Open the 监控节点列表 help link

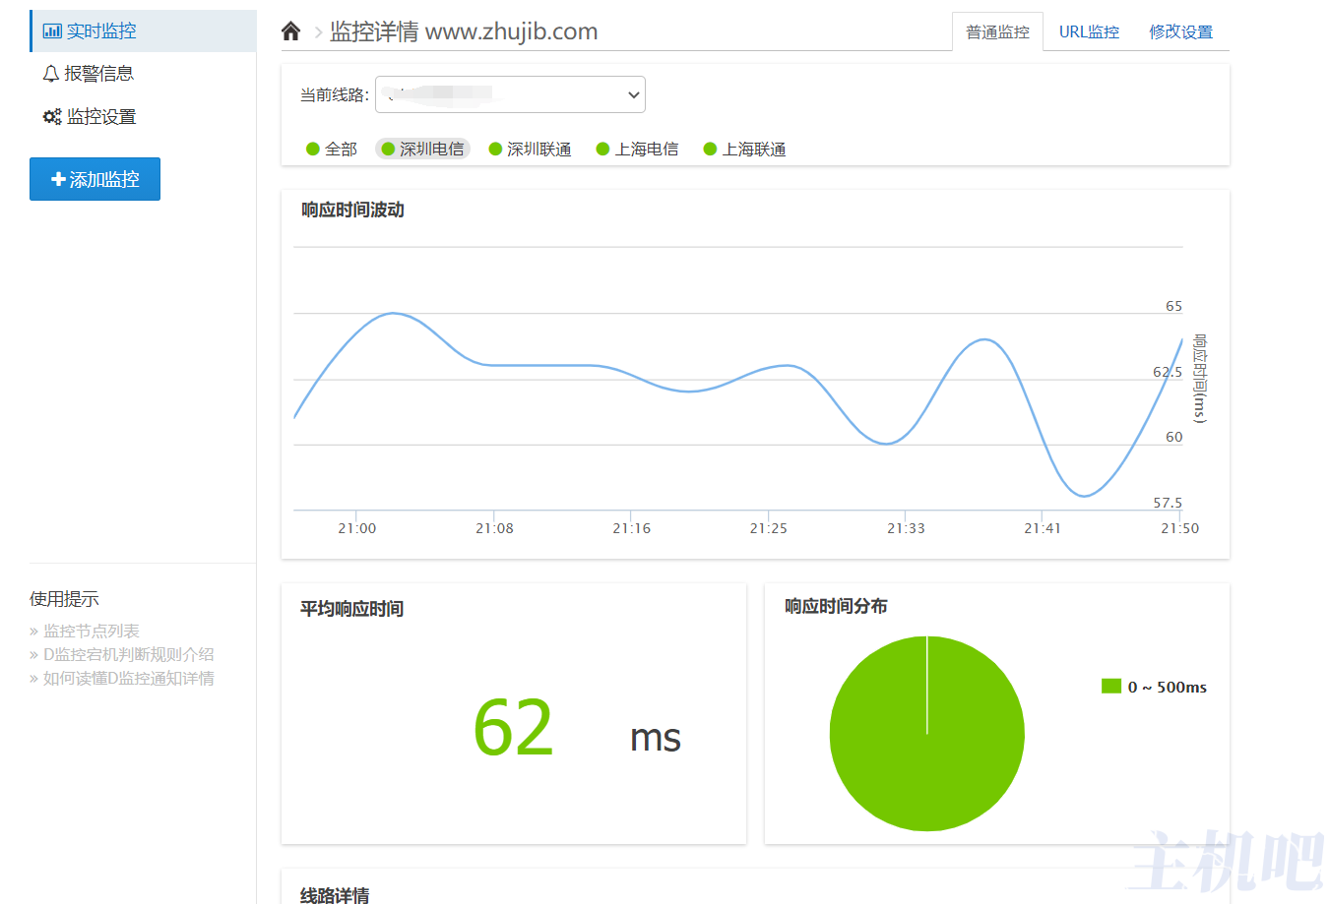91,631
